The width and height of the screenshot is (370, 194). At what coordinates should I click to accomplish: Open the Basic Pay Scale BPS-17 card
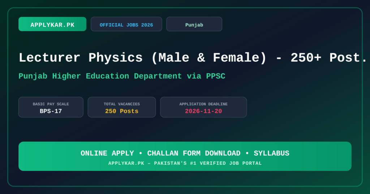(51, 107)
